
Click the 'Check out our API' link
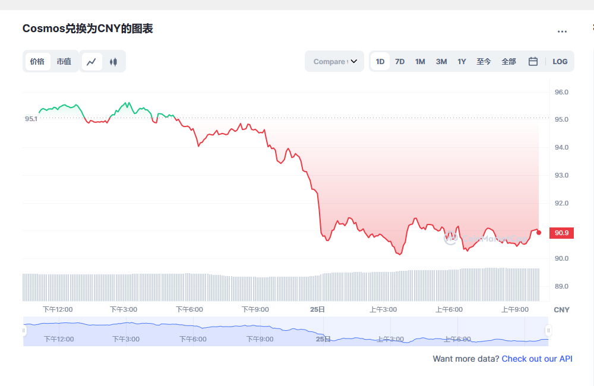537,359
